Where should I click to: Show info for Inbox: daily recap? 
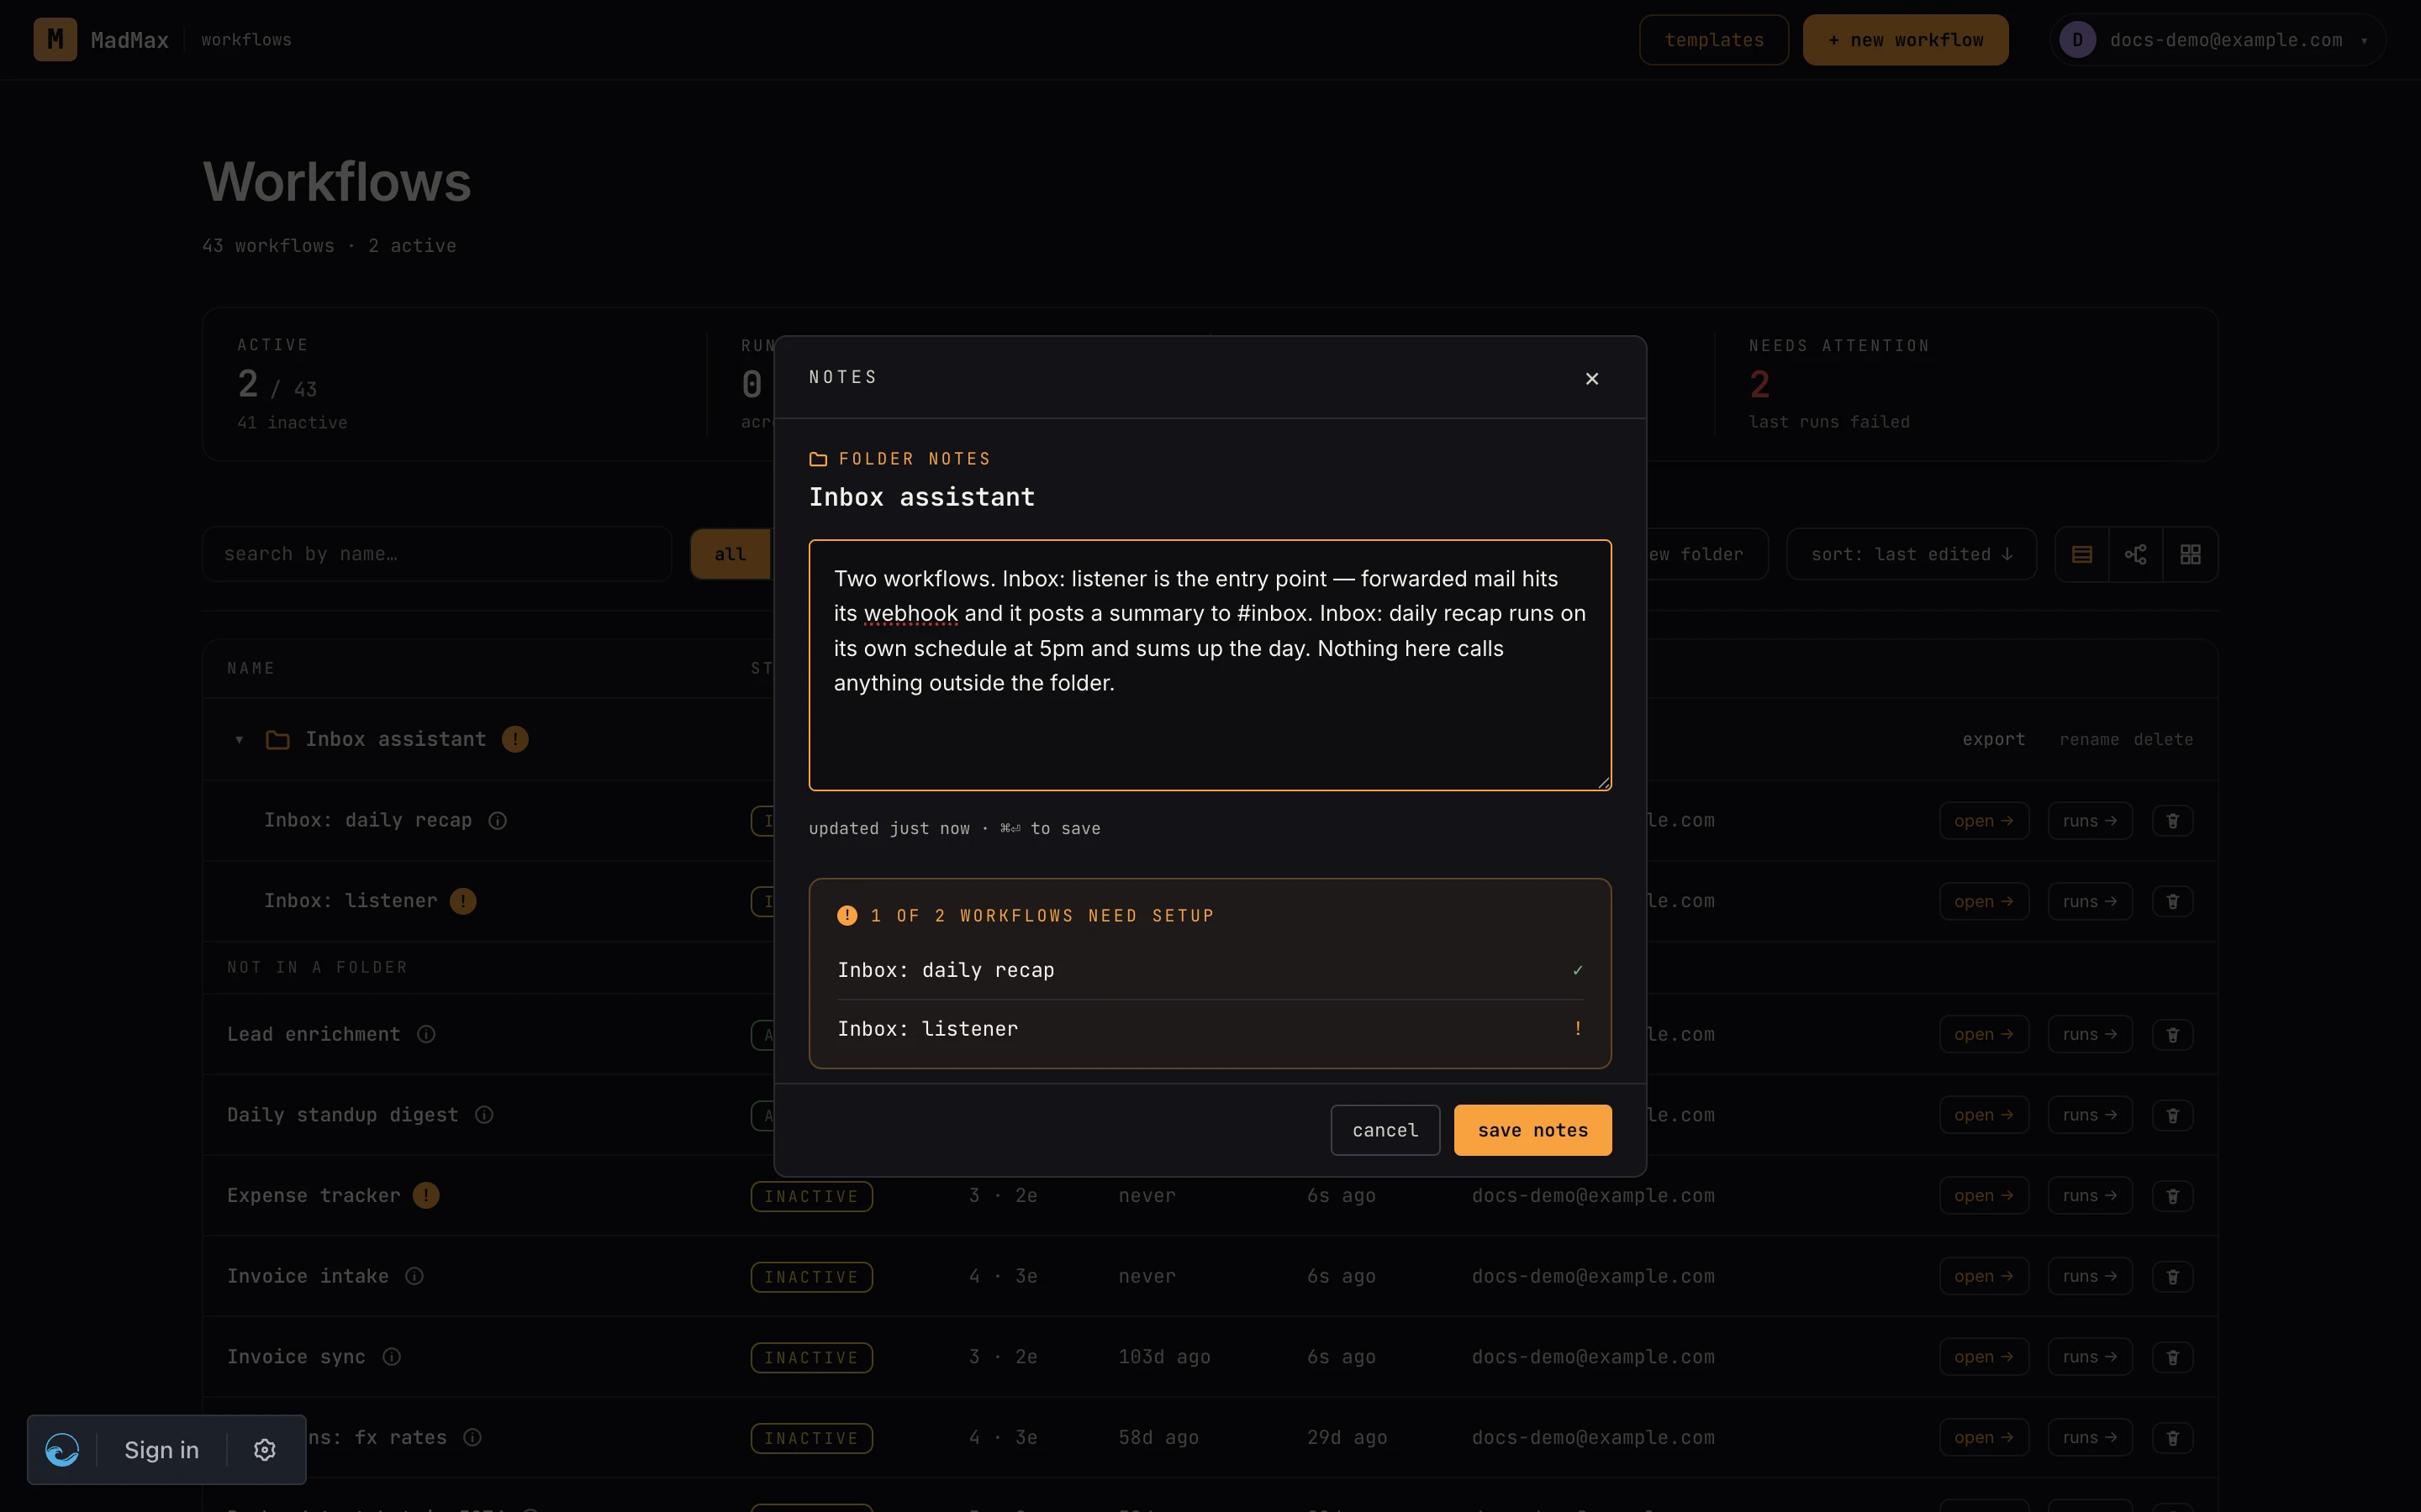click(x=497, y=820)
